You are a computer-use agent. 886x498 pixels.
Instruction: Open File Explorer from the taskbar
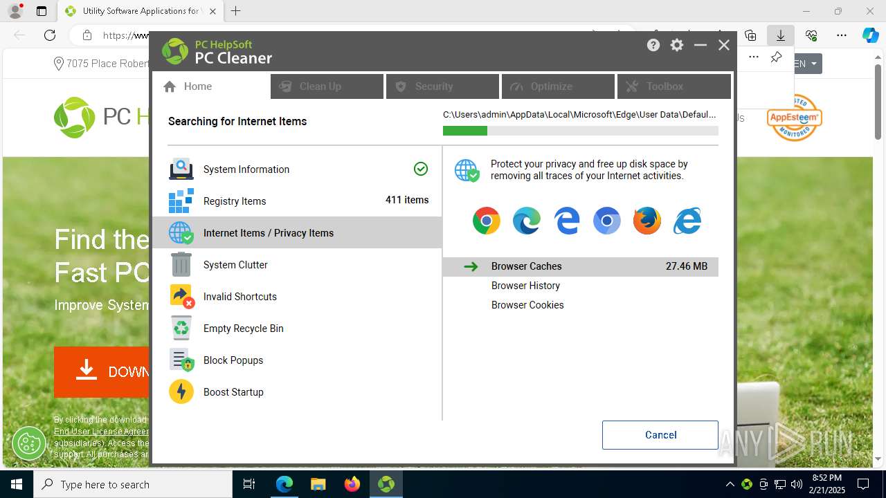pos(318,484)
